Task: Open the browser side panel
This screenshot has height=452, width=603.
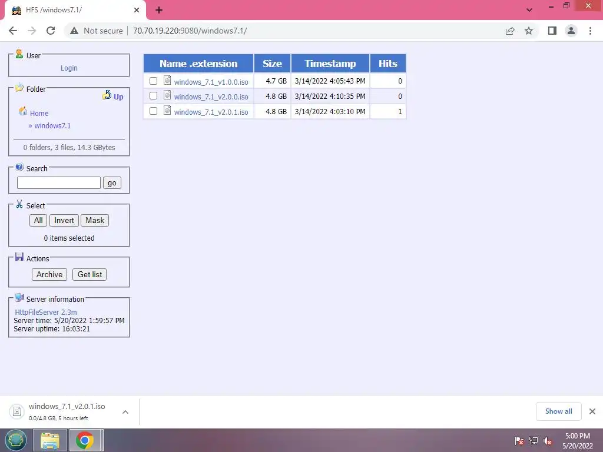Action: [552, 31]
